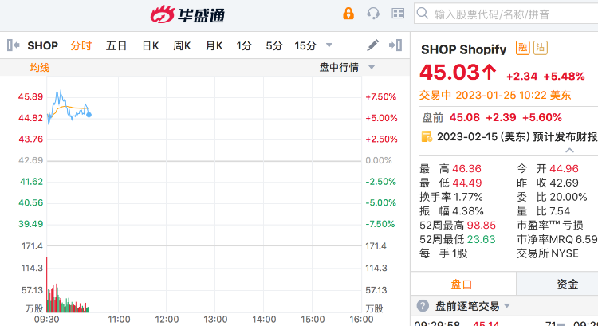
Task: Click the orange lock icon
Action: [348, 14]
